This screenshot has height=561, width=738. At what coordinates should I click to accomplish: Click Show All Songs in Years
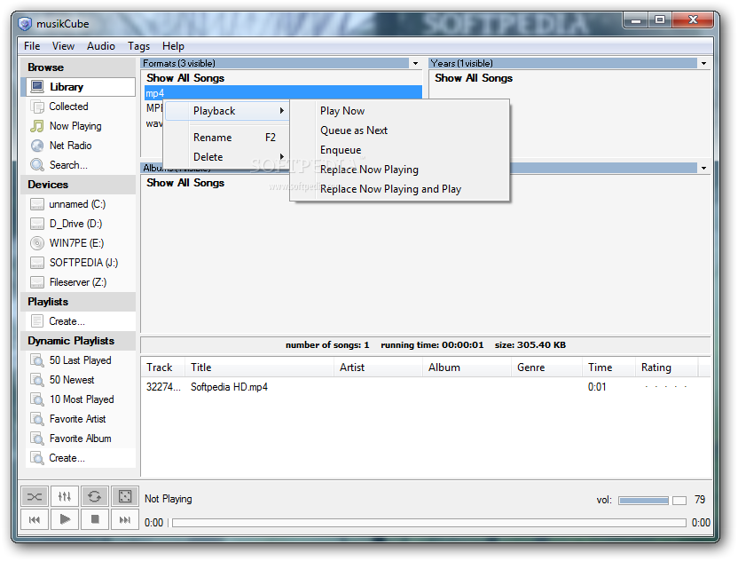[474, 78]
